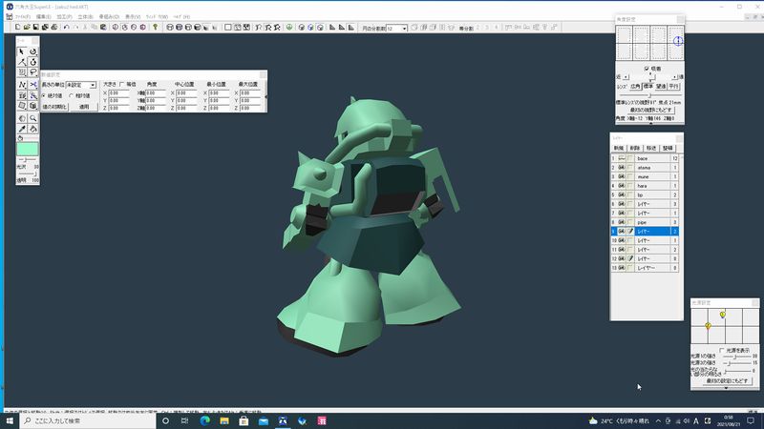Click the Undo arrow in the toolbar
The height and width of the screenshot is (429, 764).
click(66, 28)
